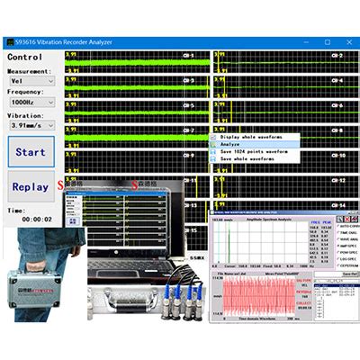The width and height of the screenshot is (360, 360).
Task: Click the Vibration Recorder Analyzer title bar icon
Action: [10, 42]
